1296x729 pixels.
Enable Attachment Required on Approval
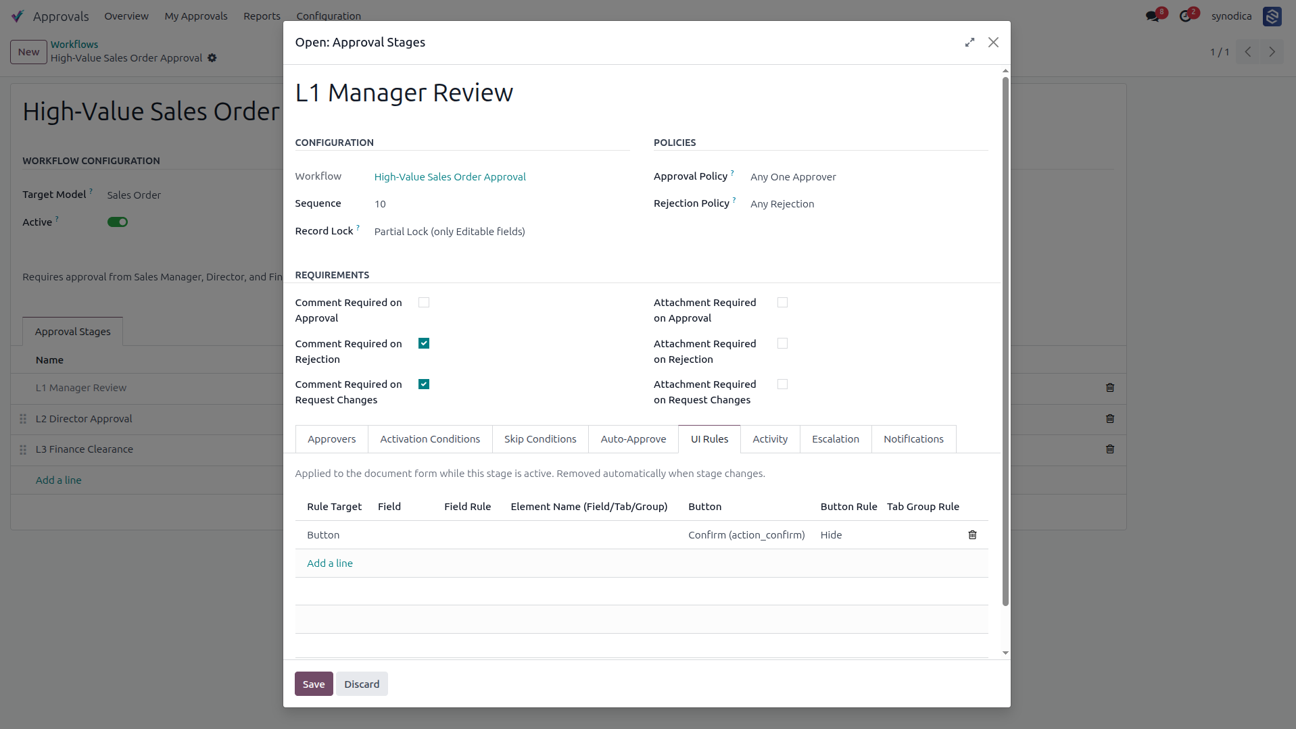pos(782,303)
